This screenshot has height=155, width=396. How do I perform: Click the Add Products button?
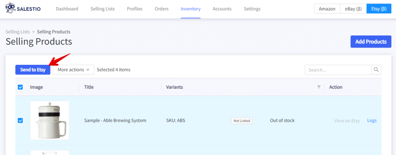pyautogui.click(x=370, y=42)
